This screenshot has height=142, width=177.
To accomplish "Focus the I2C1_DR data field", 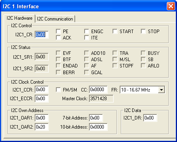I will 150,118.
